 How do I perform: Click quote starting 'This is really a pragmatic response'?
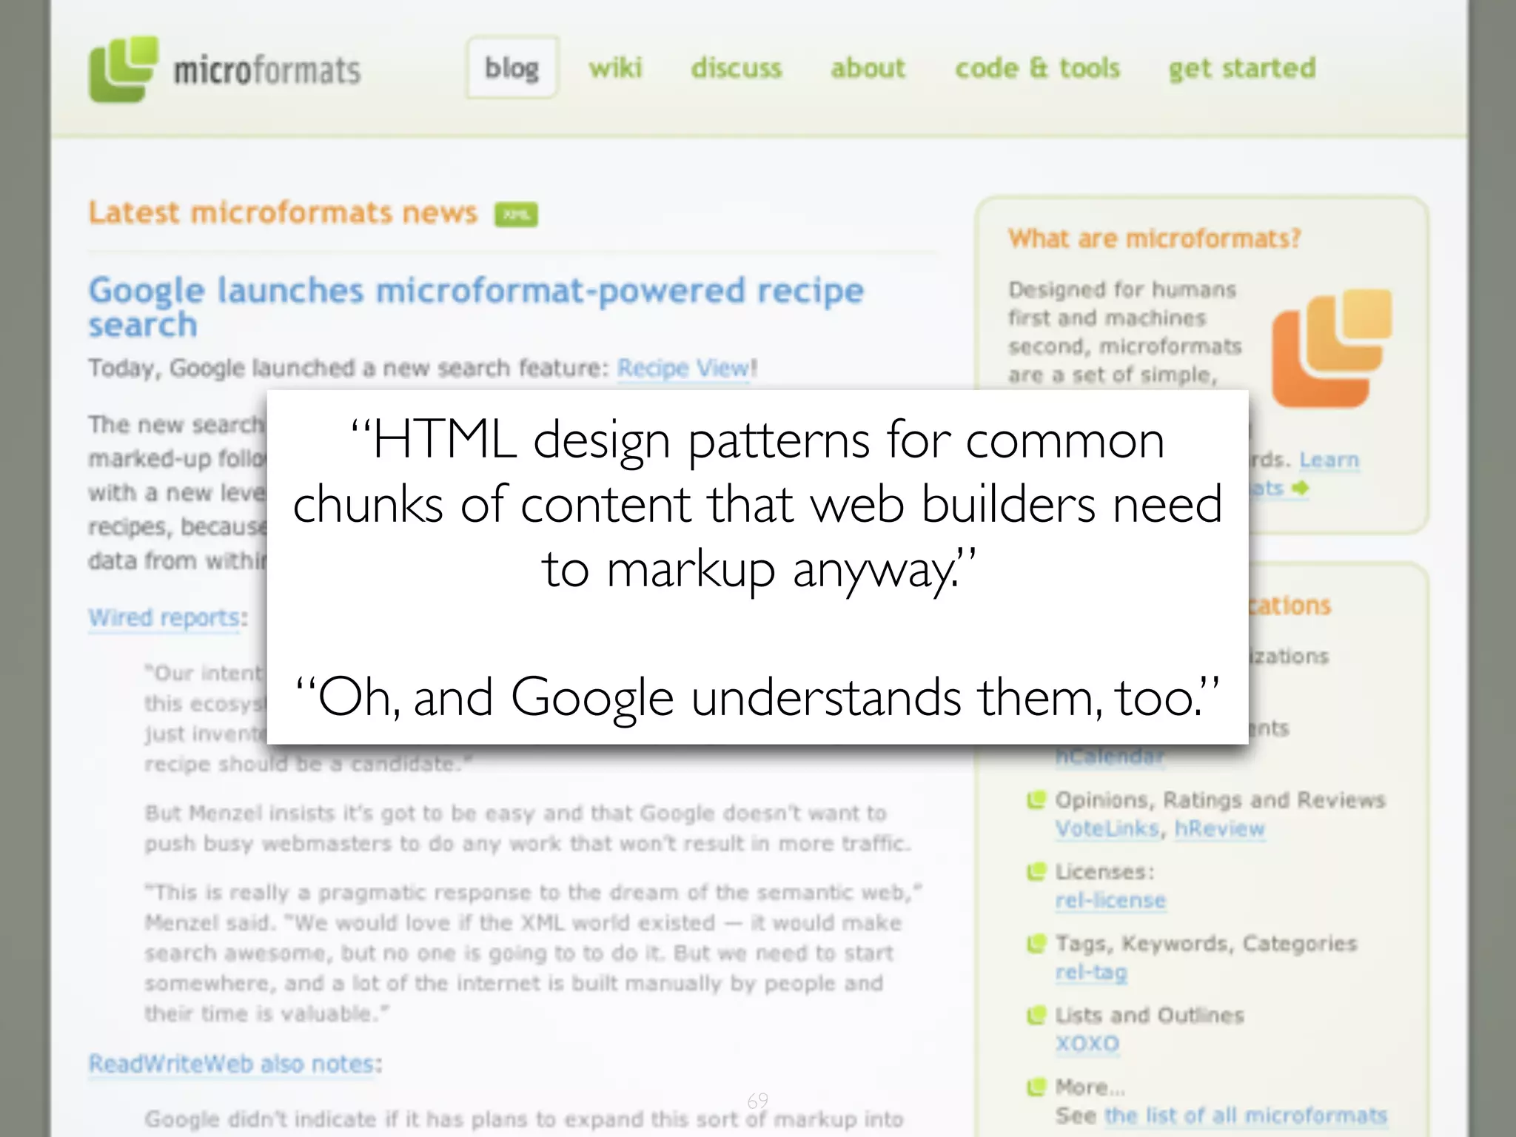[533, 953]
